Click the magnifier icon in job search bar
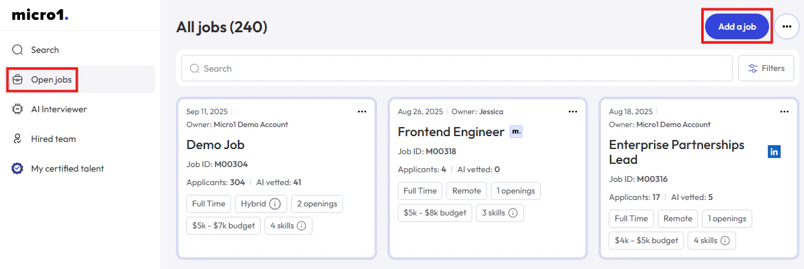The height and width of the screenshot is (269, 804). [x=193, y=68]
